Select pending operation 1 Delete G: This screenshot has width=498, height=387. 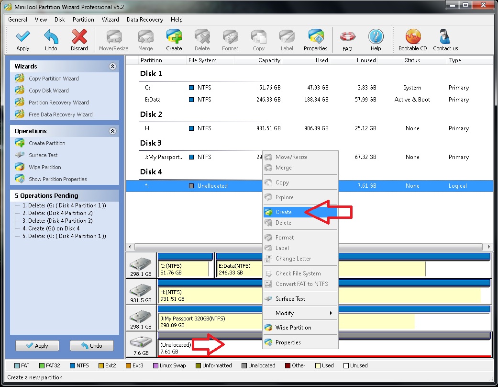64,206
